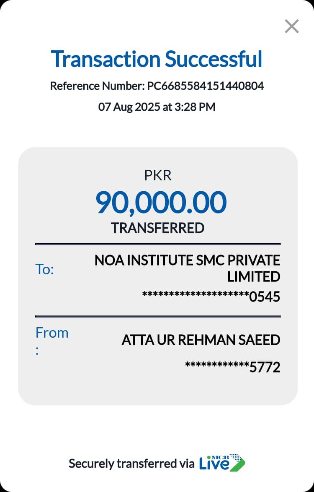
Task: Click the Transaction Successful heading
Action: [x=157, y=59]
